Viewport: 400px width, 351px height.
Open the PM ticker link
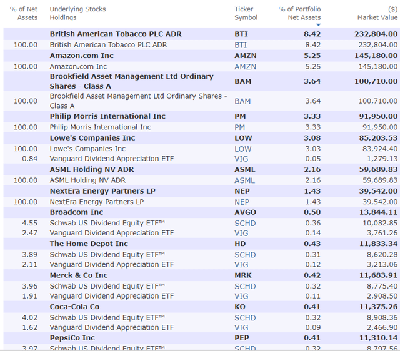pyautogui.click(x=239, y=127)
